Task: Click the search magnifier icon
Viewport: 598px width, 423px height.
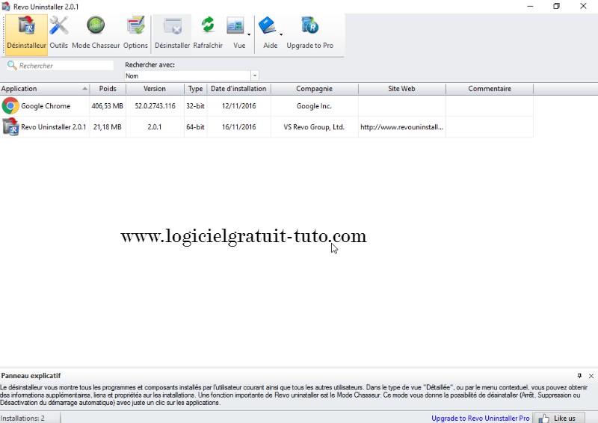Action: pyautogui.click(x=12, y=65)
